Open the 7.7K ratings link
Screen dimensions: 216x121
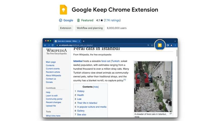(x=112, y=20)
